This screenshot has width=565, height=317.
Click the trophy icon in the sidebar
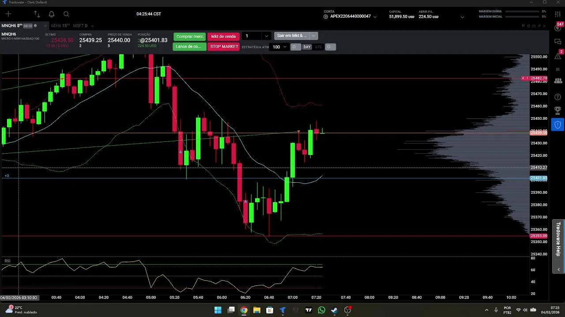pos(557,110)
